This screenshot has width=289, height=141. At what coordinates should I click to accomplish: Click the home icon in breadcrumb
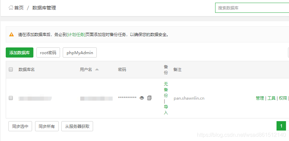(x=11, y=8)
